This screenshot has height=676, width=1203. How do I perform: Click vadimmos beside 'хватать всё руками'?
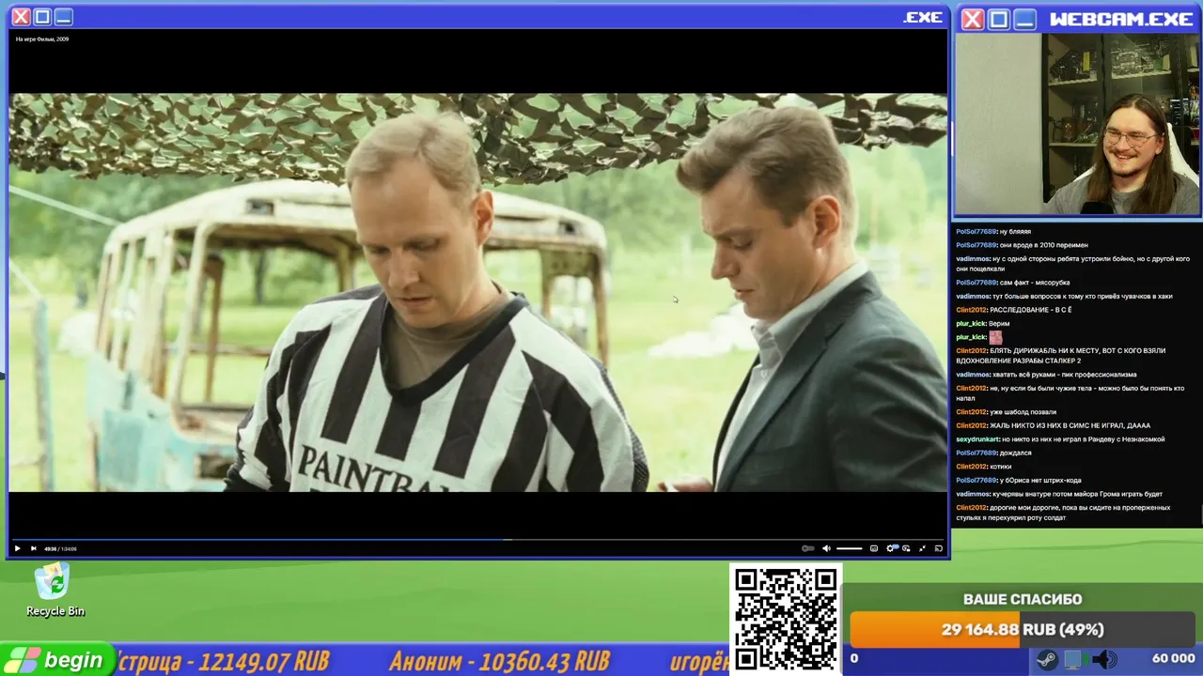coord(973,375)
